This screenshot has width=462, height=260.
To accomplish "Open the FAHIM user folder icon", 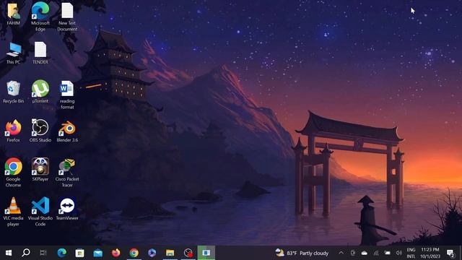I will coord(13,14).
